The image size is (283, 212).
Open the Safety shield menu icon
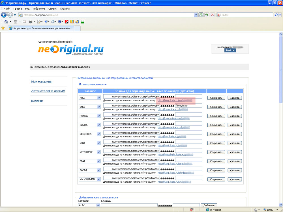pos(46,22)
